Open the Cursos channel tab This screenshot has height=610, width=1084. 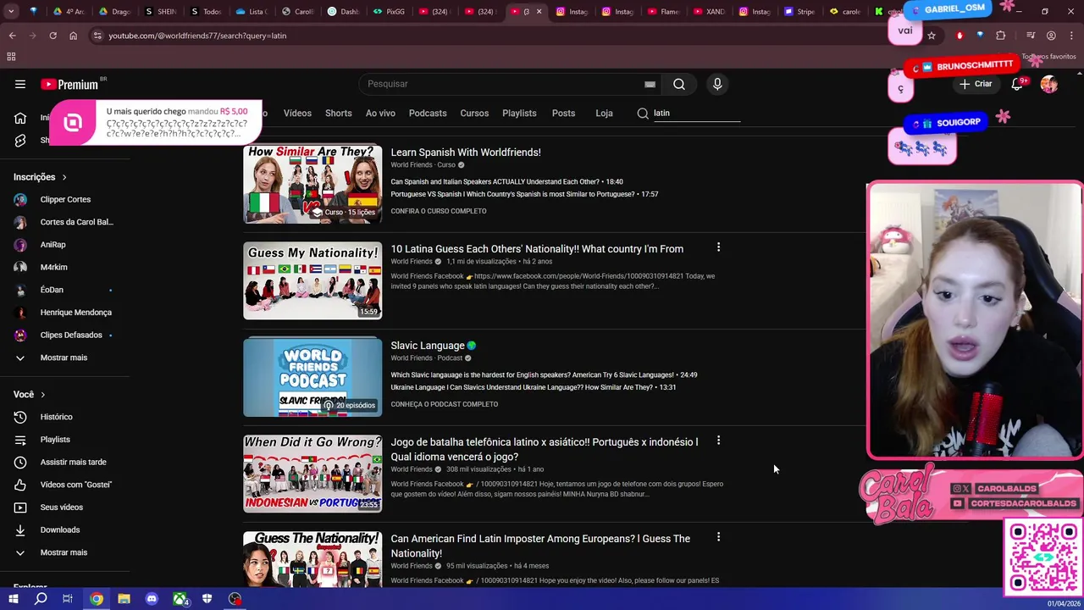(474, 113)
